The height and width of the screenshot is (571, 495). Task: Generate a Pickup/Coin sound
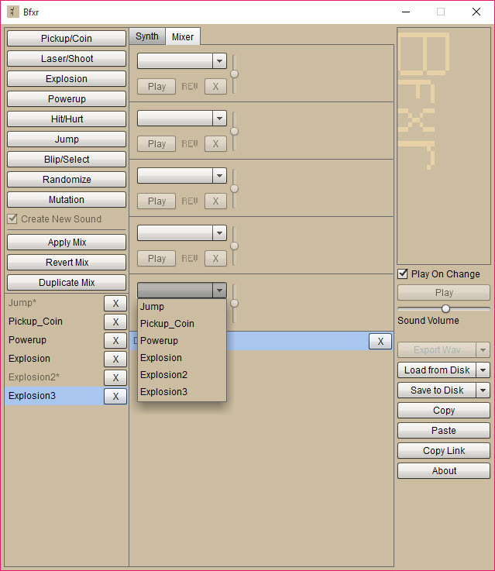[x=67, y=38]
